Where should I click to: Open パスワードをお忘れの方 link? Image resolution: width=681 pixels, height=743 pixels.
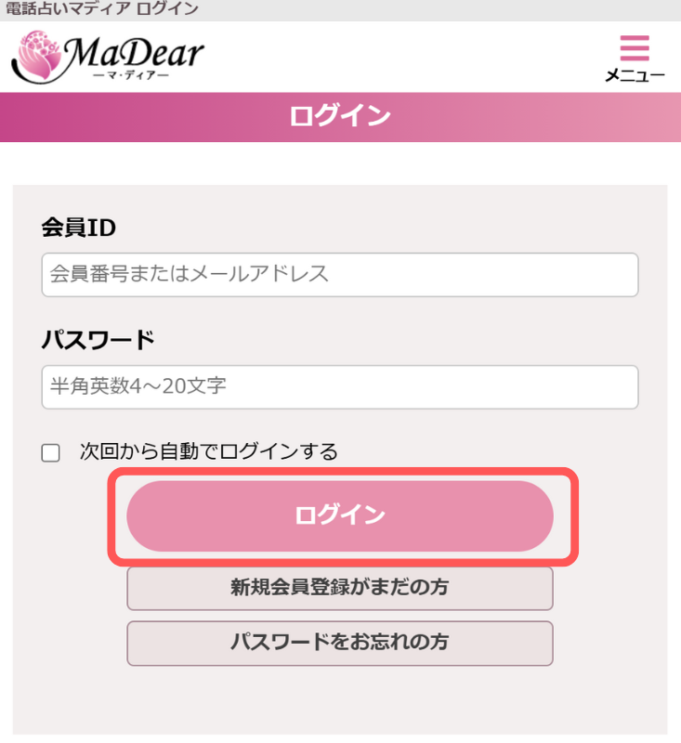(340, 644)
